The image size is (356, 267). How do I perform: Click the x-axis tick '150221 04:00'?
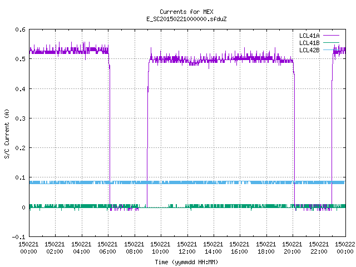tap(81, 248)
